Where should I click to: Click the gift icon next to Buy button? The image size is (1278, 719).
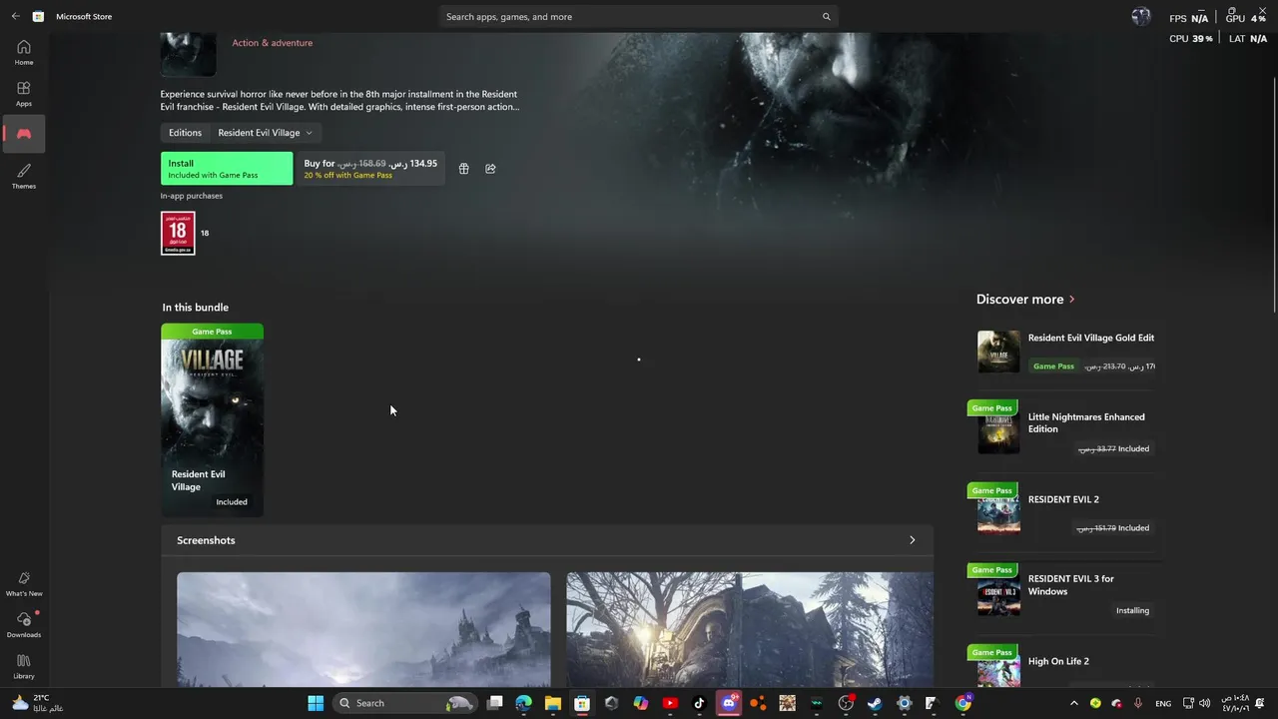(x=463, y=169)
